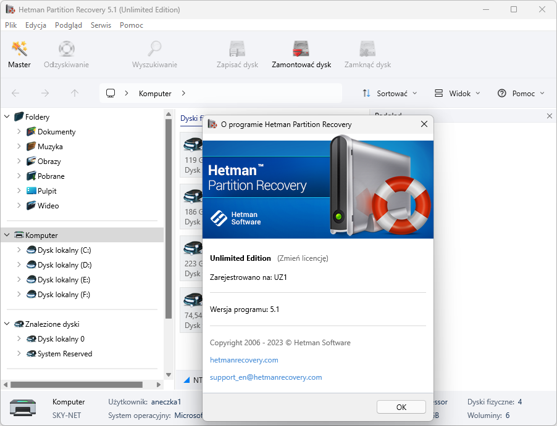The height and width of the screenshot is (426, 557).
Task: Go up one level arrow
Action: click(x=75, y=93)
